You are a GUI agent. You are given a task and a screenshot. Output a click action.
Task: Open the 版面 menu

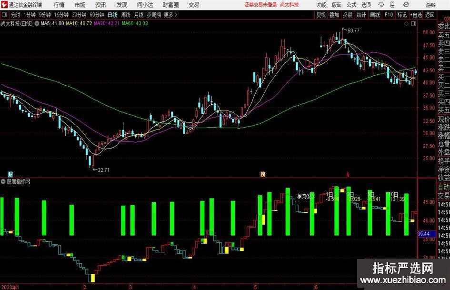point(337,5)
